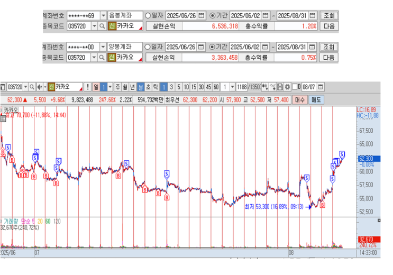Viewport: 393px width, 275px height.
Task: Click green 신 badge in chart toolbar
Action: click(x=51, y=87)
